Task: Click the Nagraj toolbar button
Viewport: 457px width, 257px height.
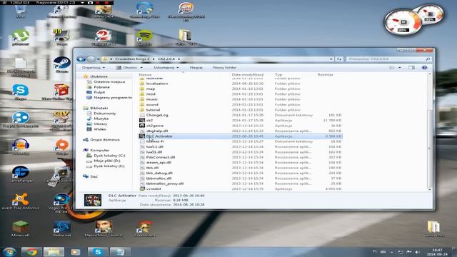Action: pos(196,68)
